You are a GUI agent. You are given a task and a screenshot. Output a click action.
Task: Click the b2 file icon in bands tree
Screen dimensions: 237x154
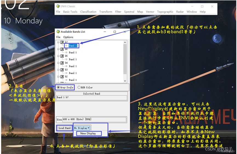click(x=62, y=77)
